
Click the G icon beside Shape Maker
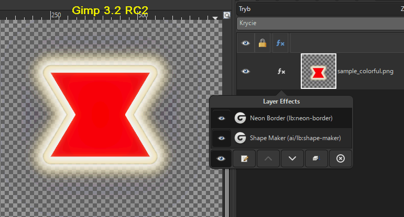[x=241, y=138]
